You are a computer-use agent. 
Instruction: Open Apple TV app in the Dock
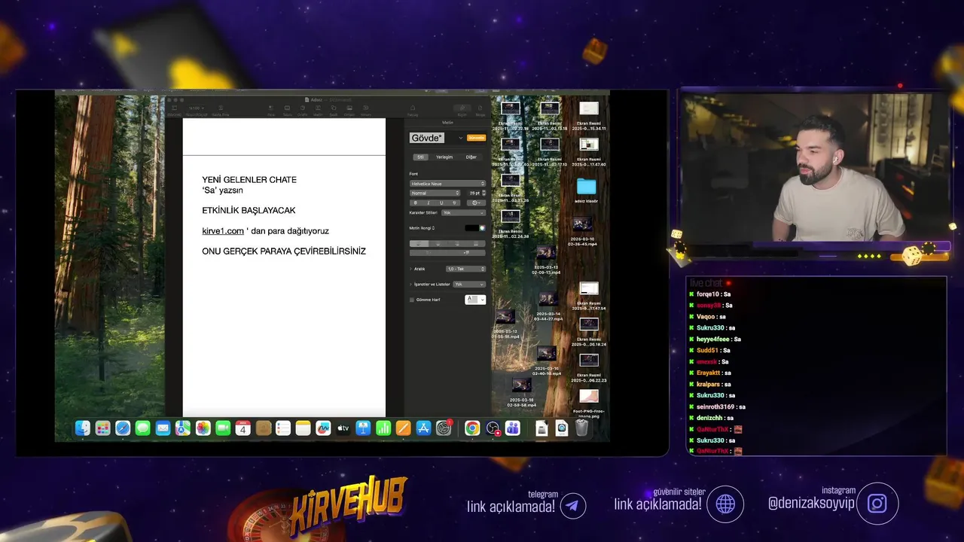pos(343,428)
